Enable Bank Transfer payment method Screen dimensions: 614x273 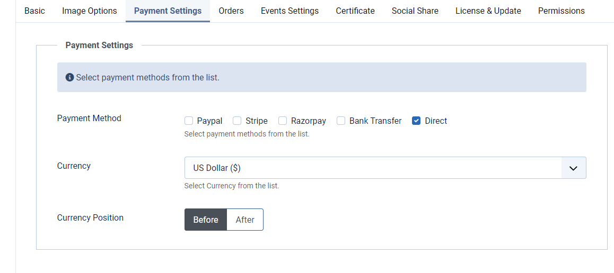(x=341, y=121)
